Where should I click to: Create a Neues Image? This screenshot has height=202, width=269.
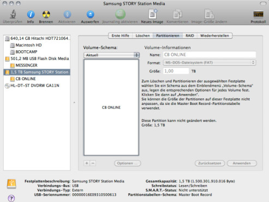click(152, 14)
